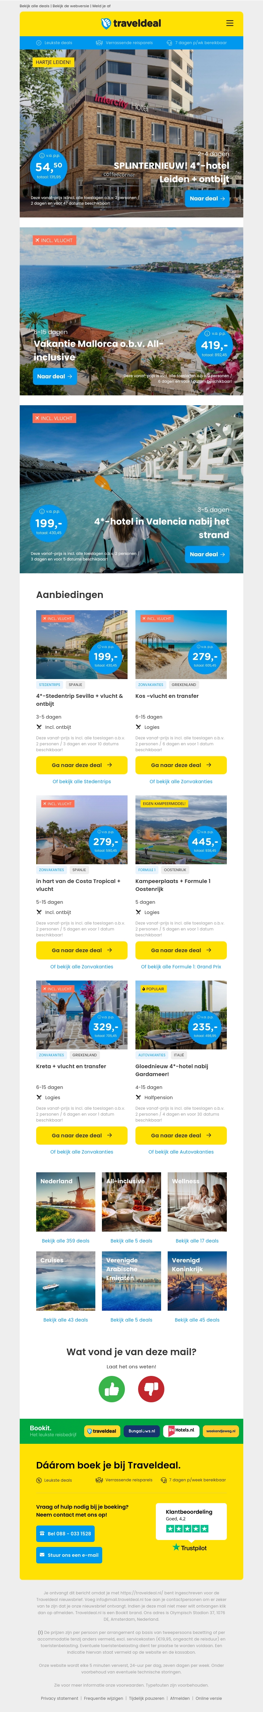Viewport: 263px width, 1712px height.
Task: Click 'Stuur ons een e-mail' button
Action: coord(69,1555)
